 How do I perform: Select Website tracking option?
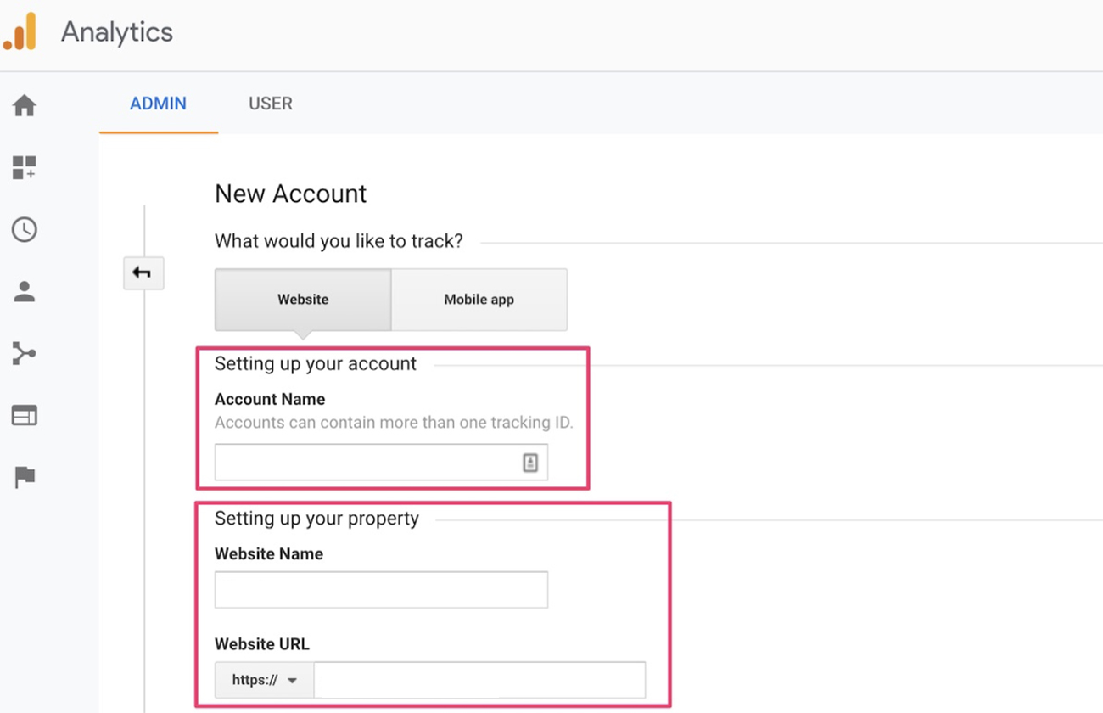(x=303, y=300)
